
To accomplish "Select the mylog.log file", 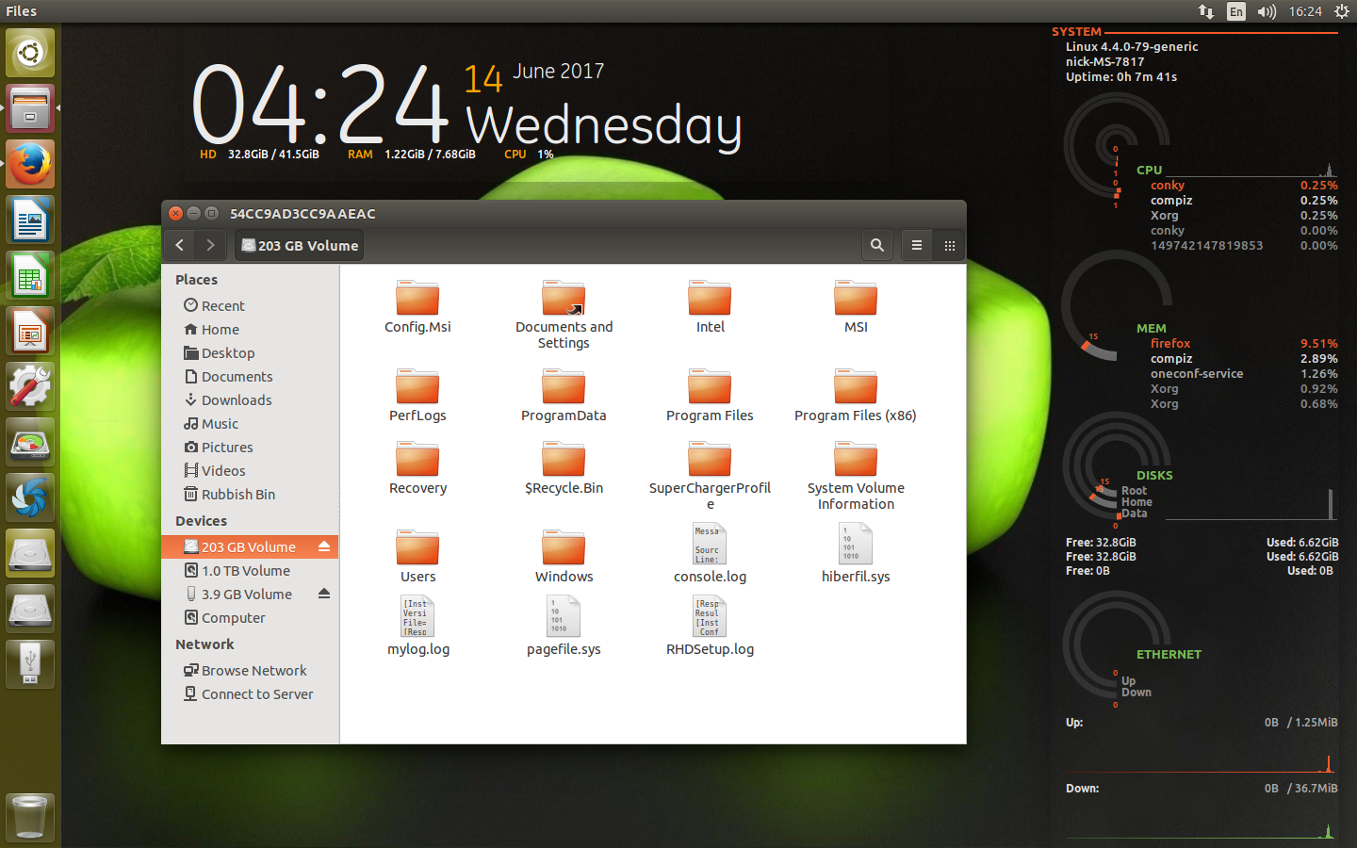I will tap(417, 627).
